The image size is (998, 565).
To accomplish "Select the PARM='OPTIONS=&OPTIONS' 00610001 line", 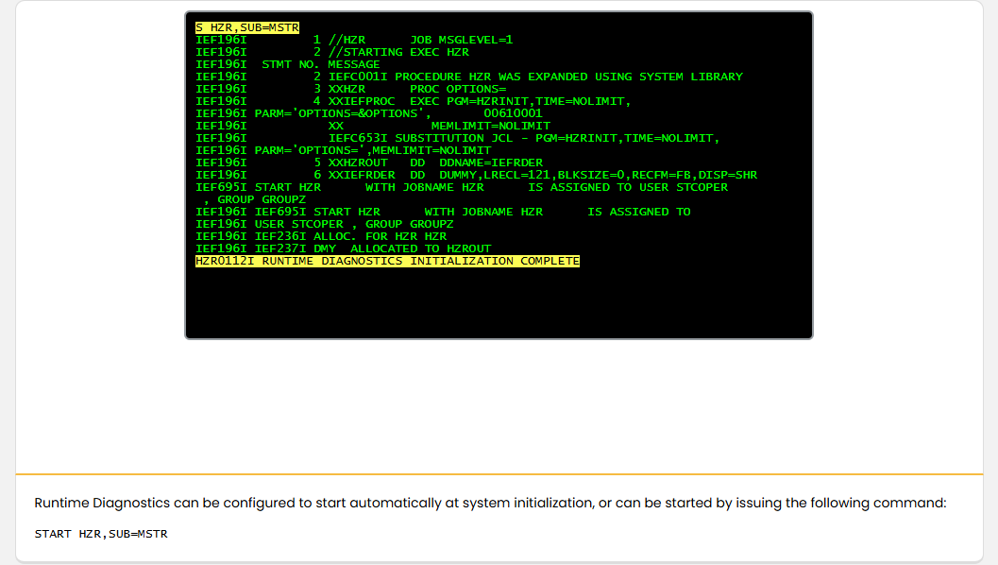I will pyautogui.click(x=369, y=113).
